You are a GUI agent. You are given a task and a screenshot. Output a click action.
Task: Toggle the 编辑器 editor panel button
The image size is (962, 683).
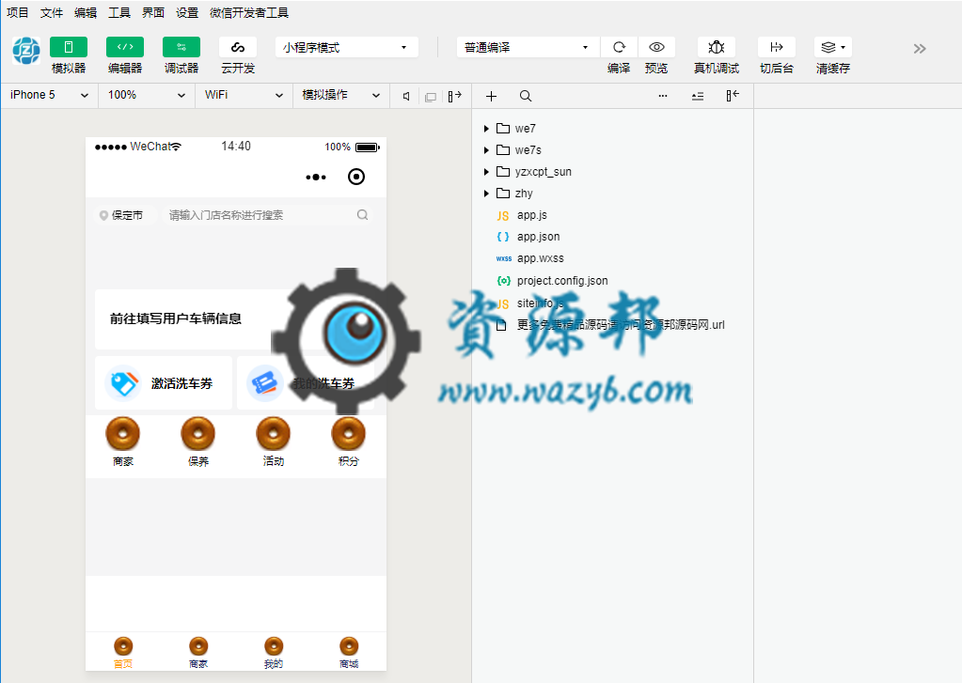tap(124, 47)
